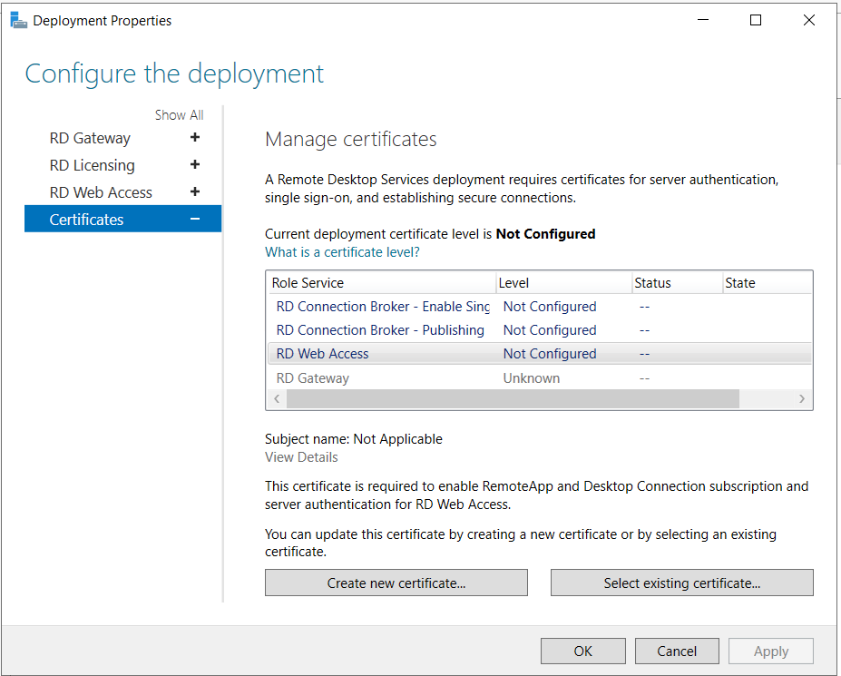Select RD Connection Broker - Enable Single Sign On row
Viewport: 841px width, 676px height.
[539, 307]
